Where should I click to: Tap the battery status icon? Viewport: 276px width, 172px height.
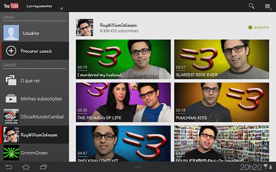click(x=270, y=167)
